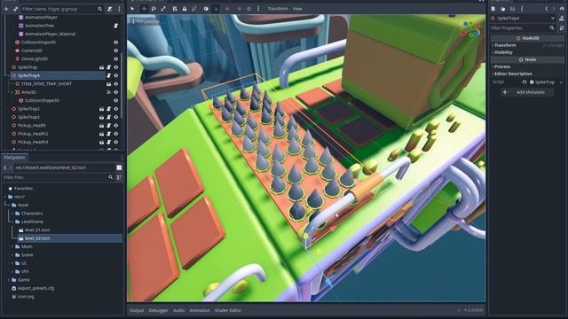The height and width of the screenshot is (319, 568).
Task: Toggle visibility of OmniLight3D node
Action: [x=116, y=59]
